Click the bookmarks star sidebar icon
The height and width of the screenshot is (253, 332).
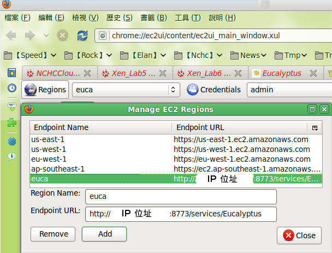tap(12, 73)
